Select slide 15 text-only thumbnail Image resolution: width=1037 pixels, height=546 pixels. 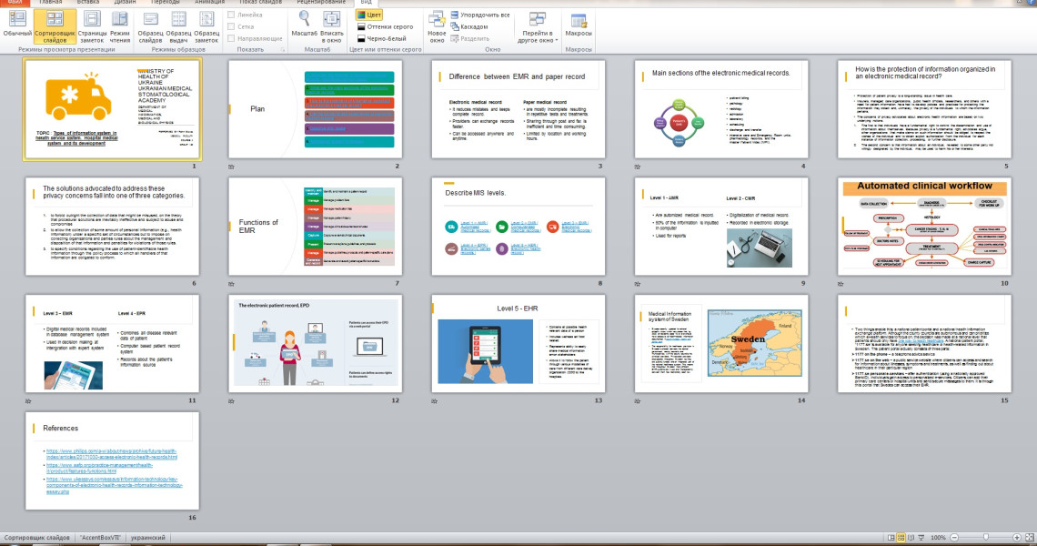[924, 343]
